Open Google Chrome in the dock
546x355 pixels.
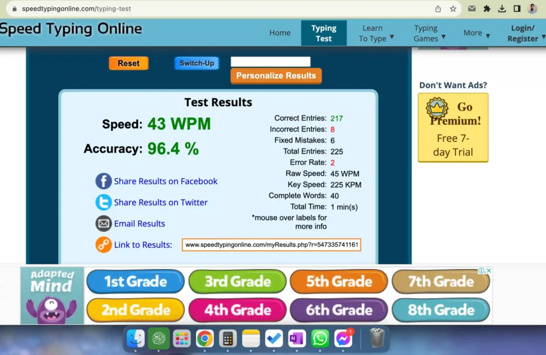205,338
